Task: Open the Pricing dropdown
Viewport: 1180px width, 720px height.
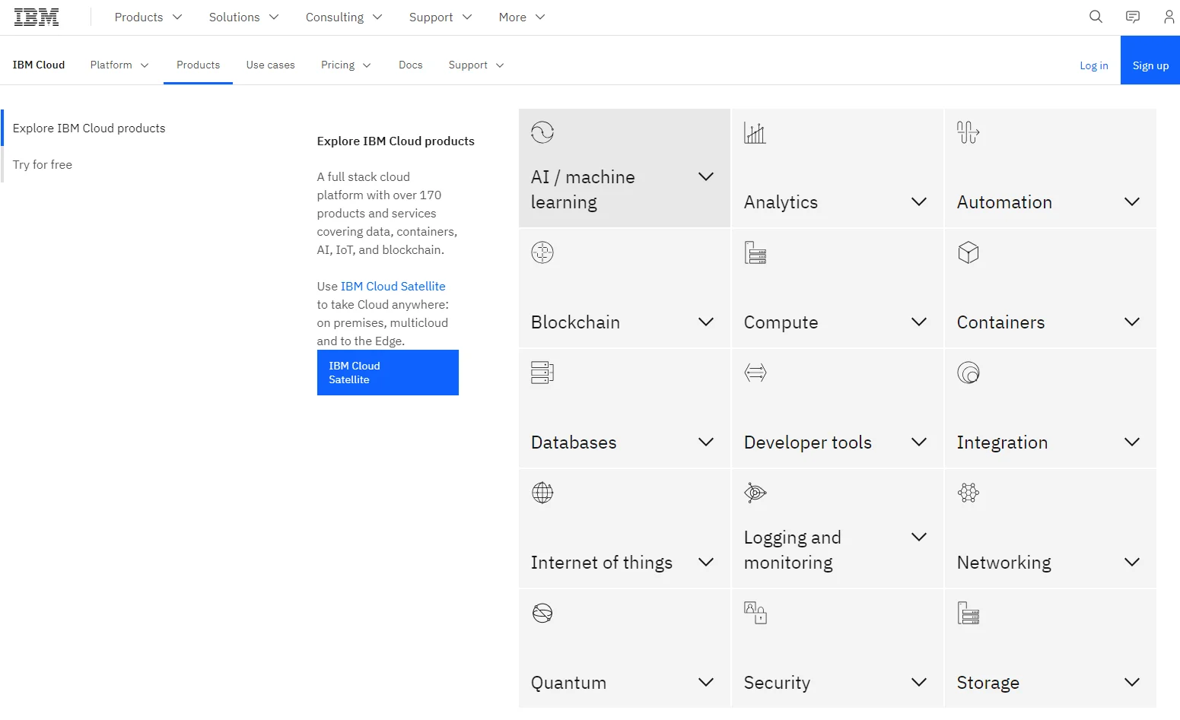Action: (346, 65)
